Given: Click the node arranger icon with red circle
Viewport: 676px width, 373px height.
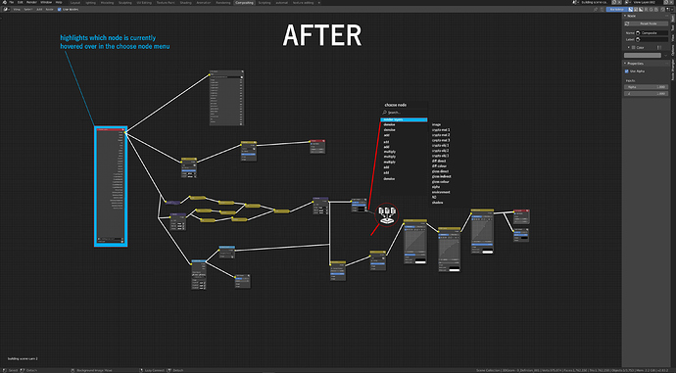Looking at the screenshot, I should click(x=387, y=214).
